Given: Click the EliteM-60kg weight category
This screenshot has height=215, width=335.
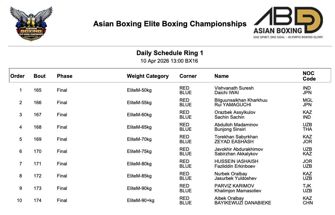Looking at the screenshot, I should [139, 115].
